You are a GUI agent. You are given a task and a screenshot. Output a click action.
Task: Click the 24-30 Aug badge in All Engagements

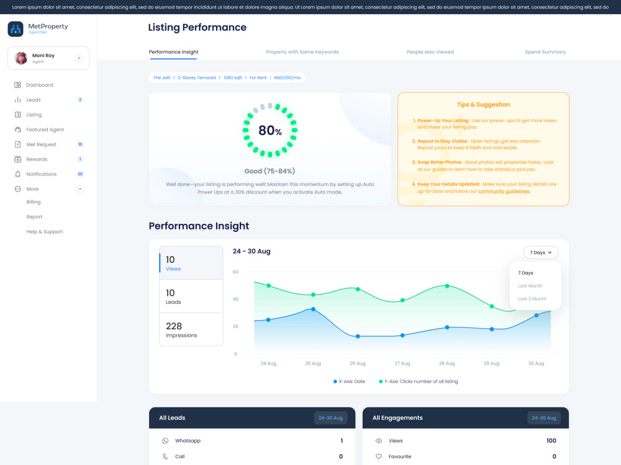544,418
